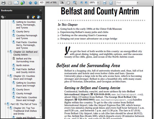Click the page number field 415
154x119 pixels.
pos(42,3)
